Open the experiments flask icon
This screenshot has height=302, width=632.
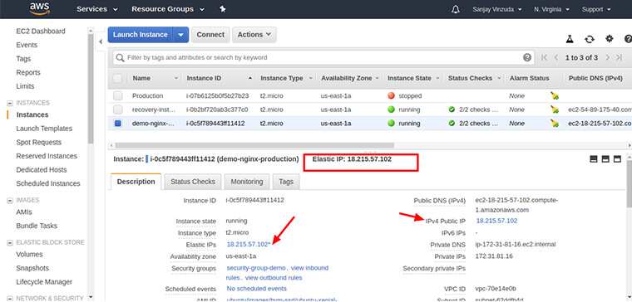(x=570, y=39)
